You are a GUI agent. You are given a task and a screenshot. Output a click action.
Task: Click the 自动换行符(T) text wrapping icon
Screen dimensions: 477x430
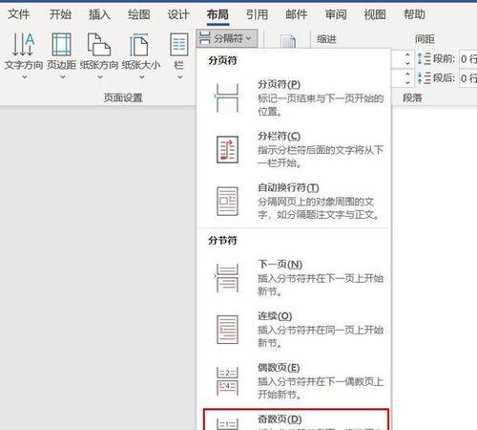click(227, 201)
